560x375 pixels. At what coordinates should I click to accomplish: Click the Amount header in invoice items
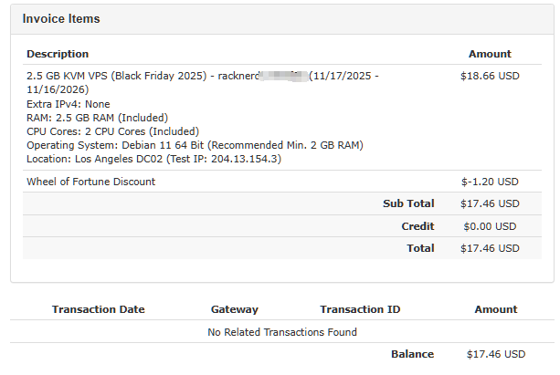490,54
